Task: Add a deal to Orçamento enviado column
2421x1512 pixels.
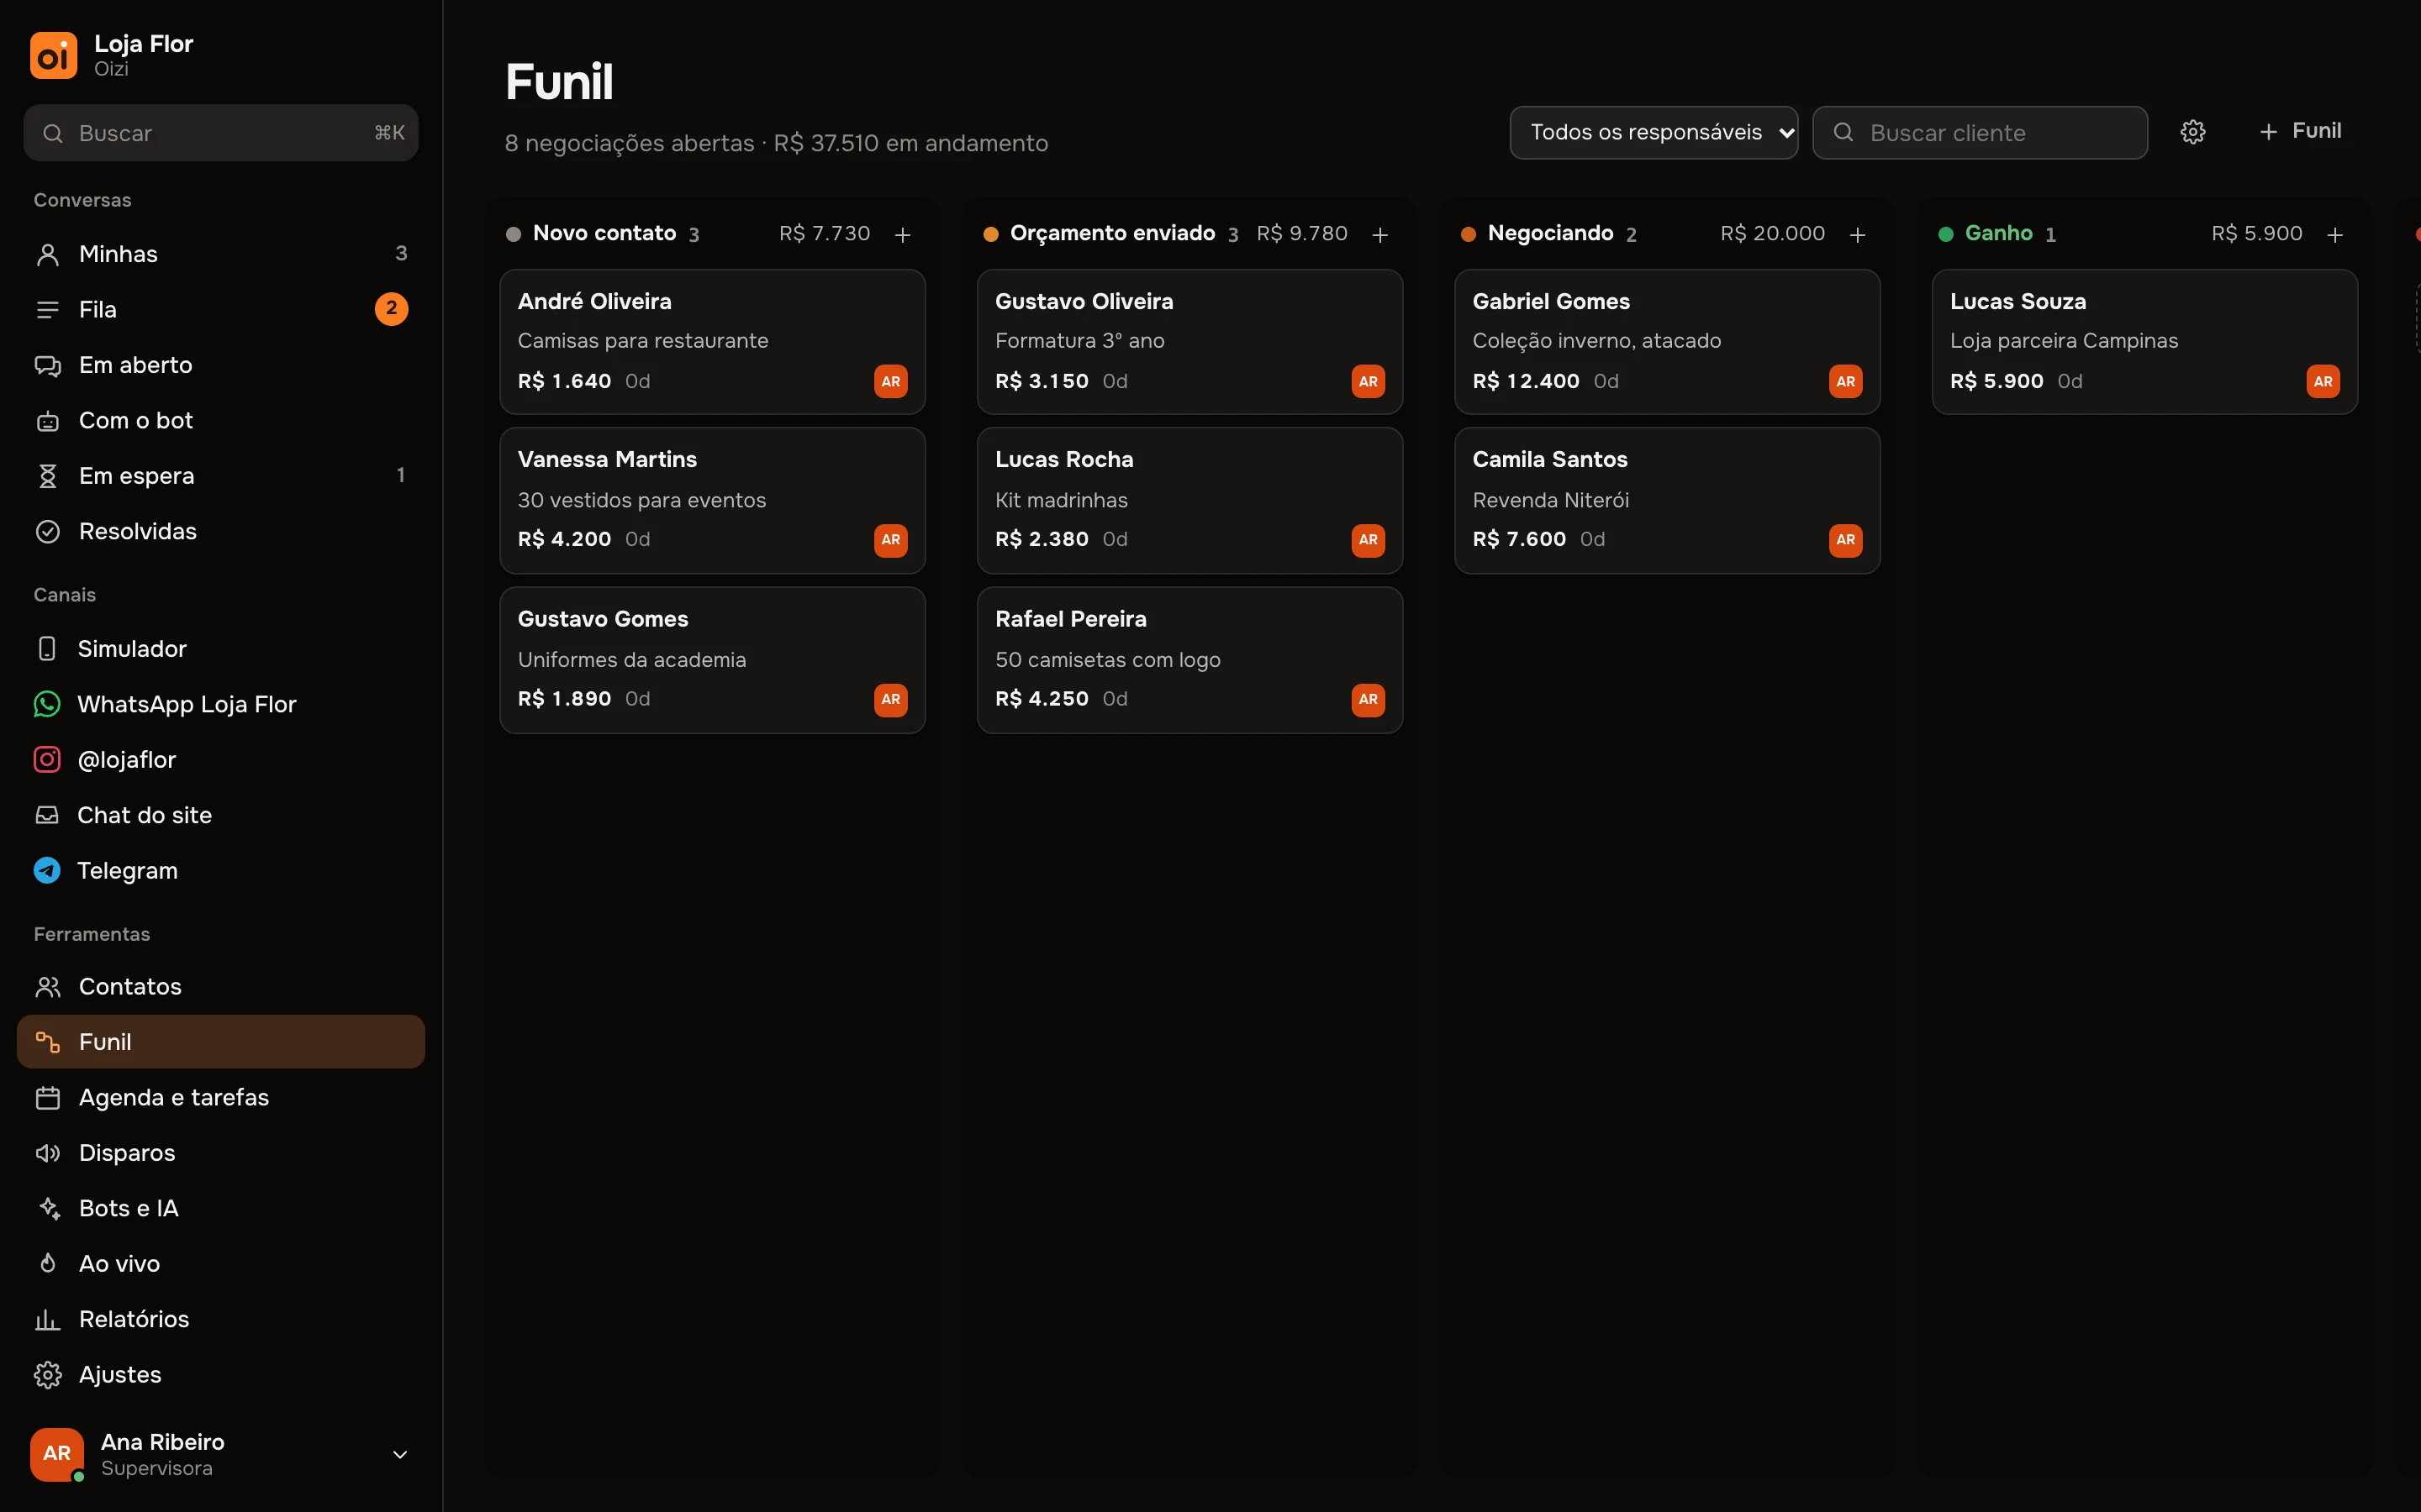Action: click(x=1379, y=234)
